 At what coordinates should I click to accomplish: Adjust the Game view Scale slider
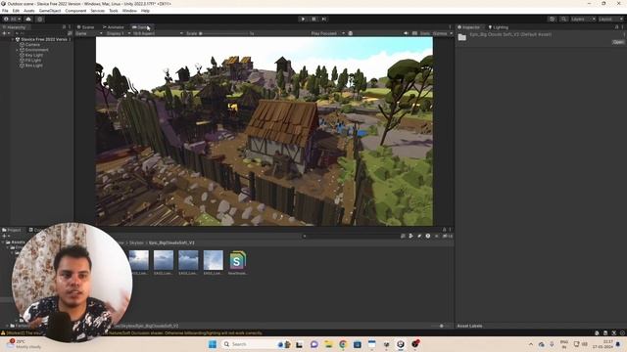pos(224,33)
